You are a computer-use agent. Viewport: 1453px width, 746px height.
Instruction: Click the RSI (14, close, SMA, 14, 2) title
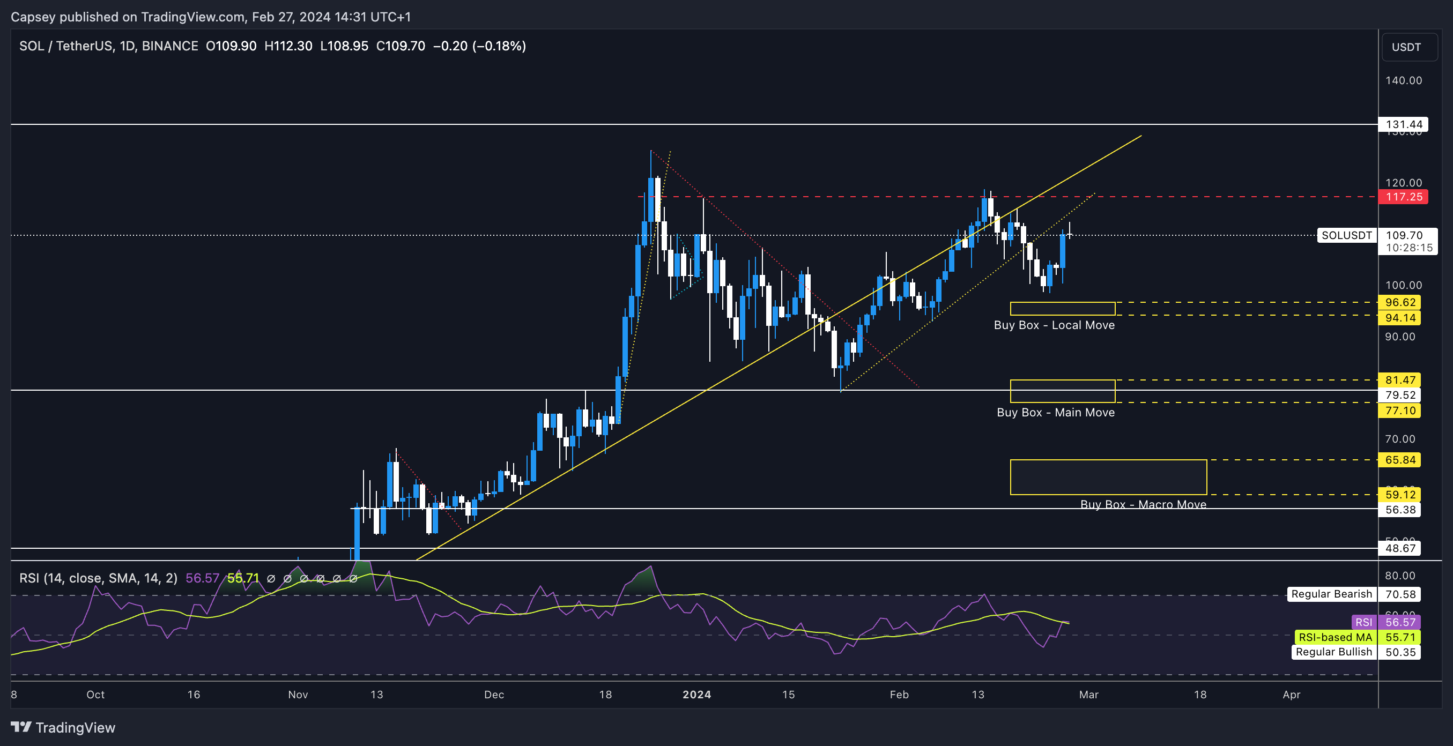point(98,579)
